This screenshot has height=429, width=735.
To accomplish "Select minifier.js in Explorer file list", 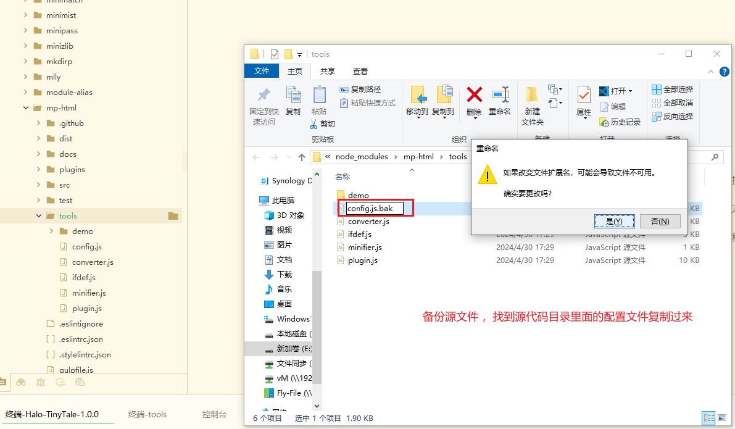I will point(365,247).
